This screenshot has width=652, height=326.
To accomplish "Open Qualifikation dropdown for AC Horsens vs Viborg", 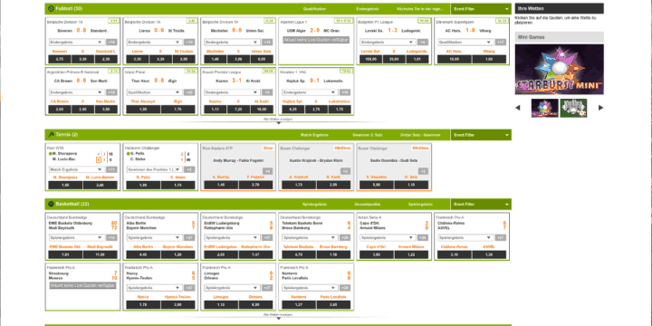I will coord(465,42).
